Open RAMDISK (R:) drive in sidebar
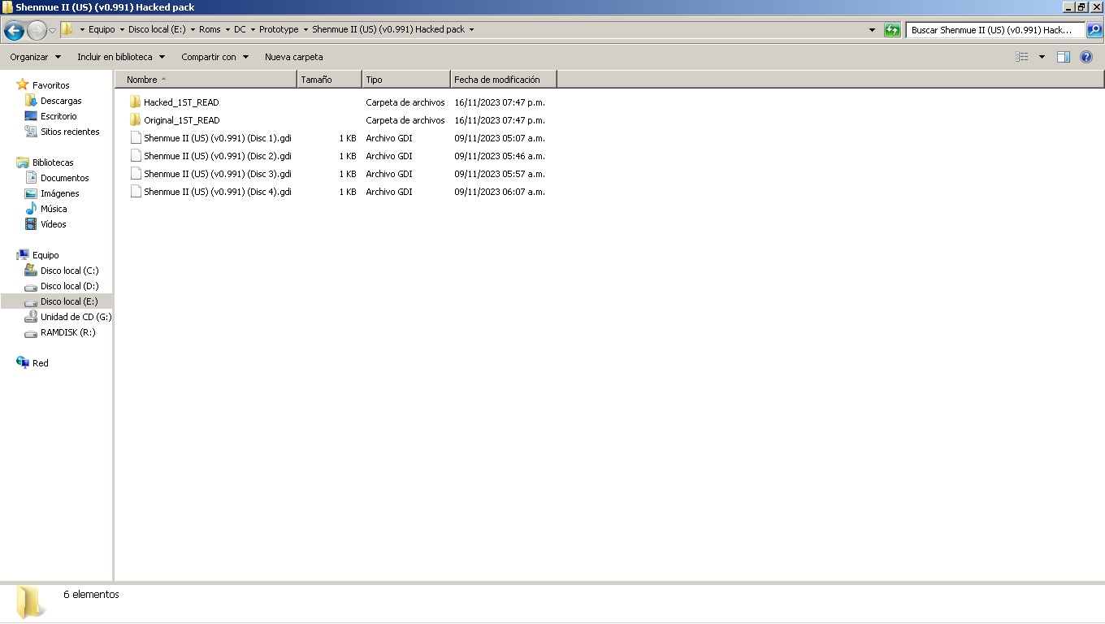The width and height of the screenshot is (1105, 624). (x=68, y=332)
